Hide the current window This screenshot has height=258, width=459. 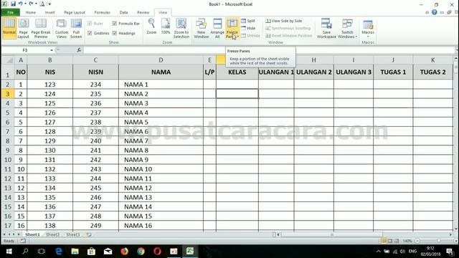[248, 28]
